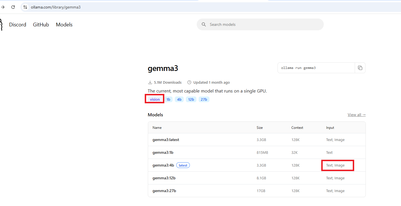Click the 3.3GB size in gemma3:latest row
401x206 pixels.
point(261,140)
